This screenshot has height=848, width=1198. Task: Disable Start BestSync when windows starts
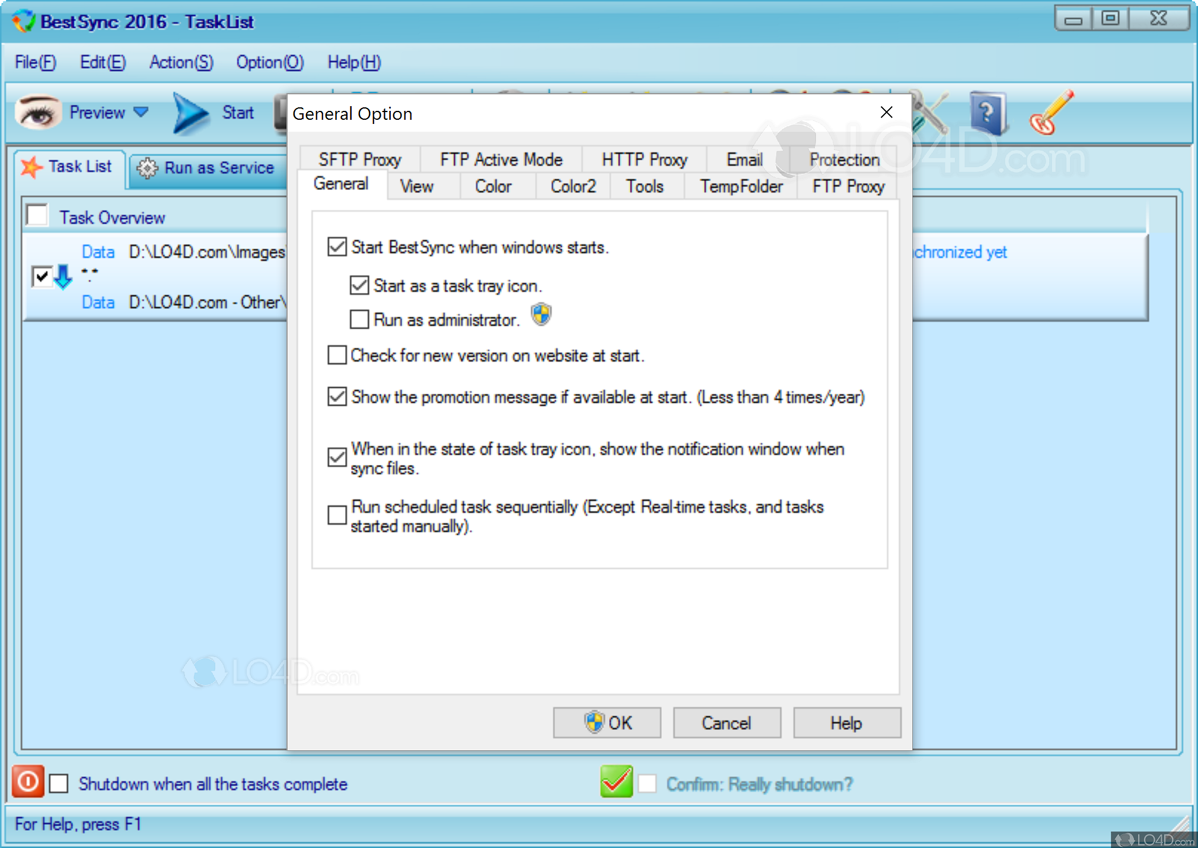click(x=336, y=247)
